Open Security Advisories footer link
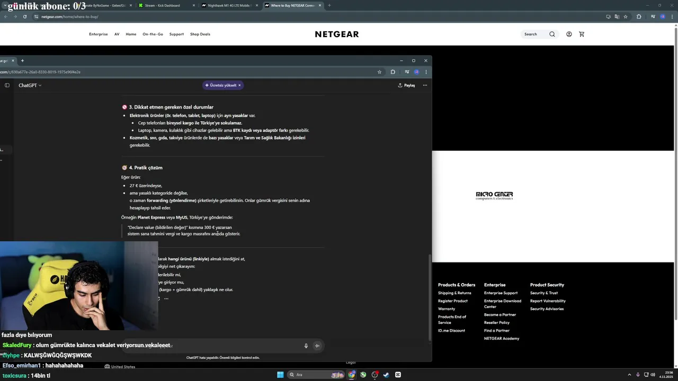This screenshot has height=381, width=678. coord(547,309)
